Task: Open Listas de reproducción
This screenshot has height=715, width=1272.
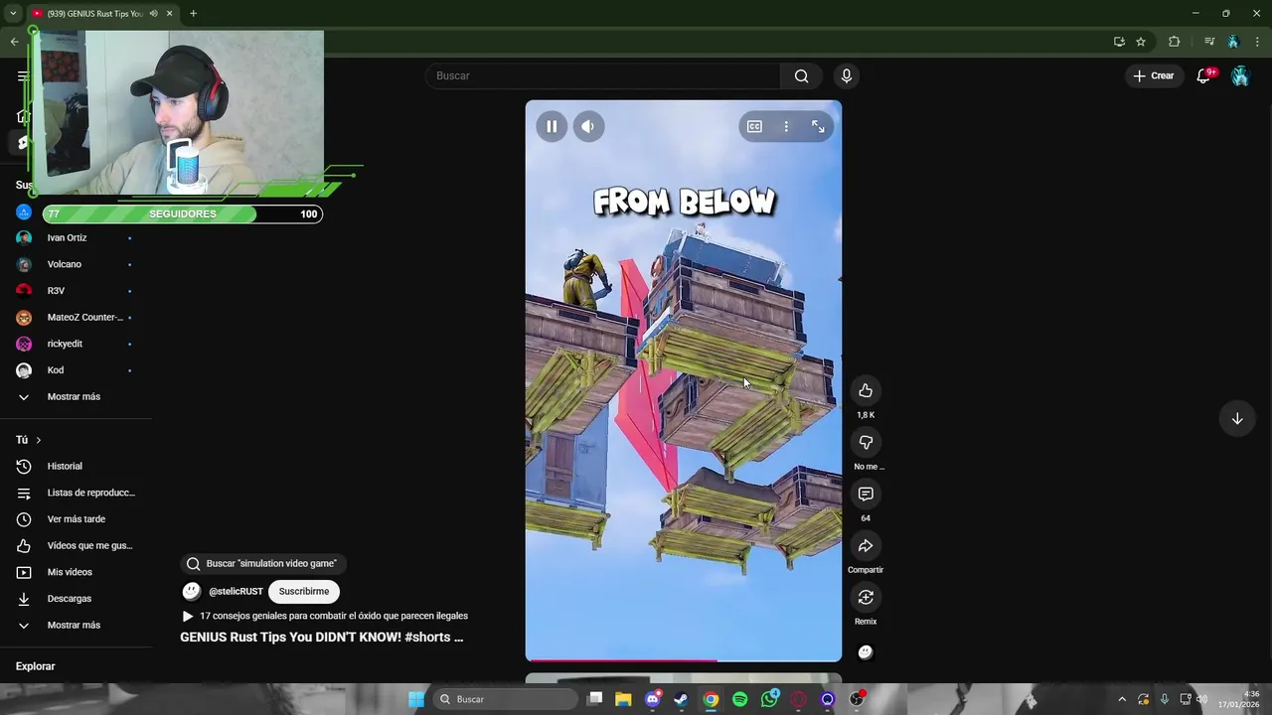Action: click(76, 493)
